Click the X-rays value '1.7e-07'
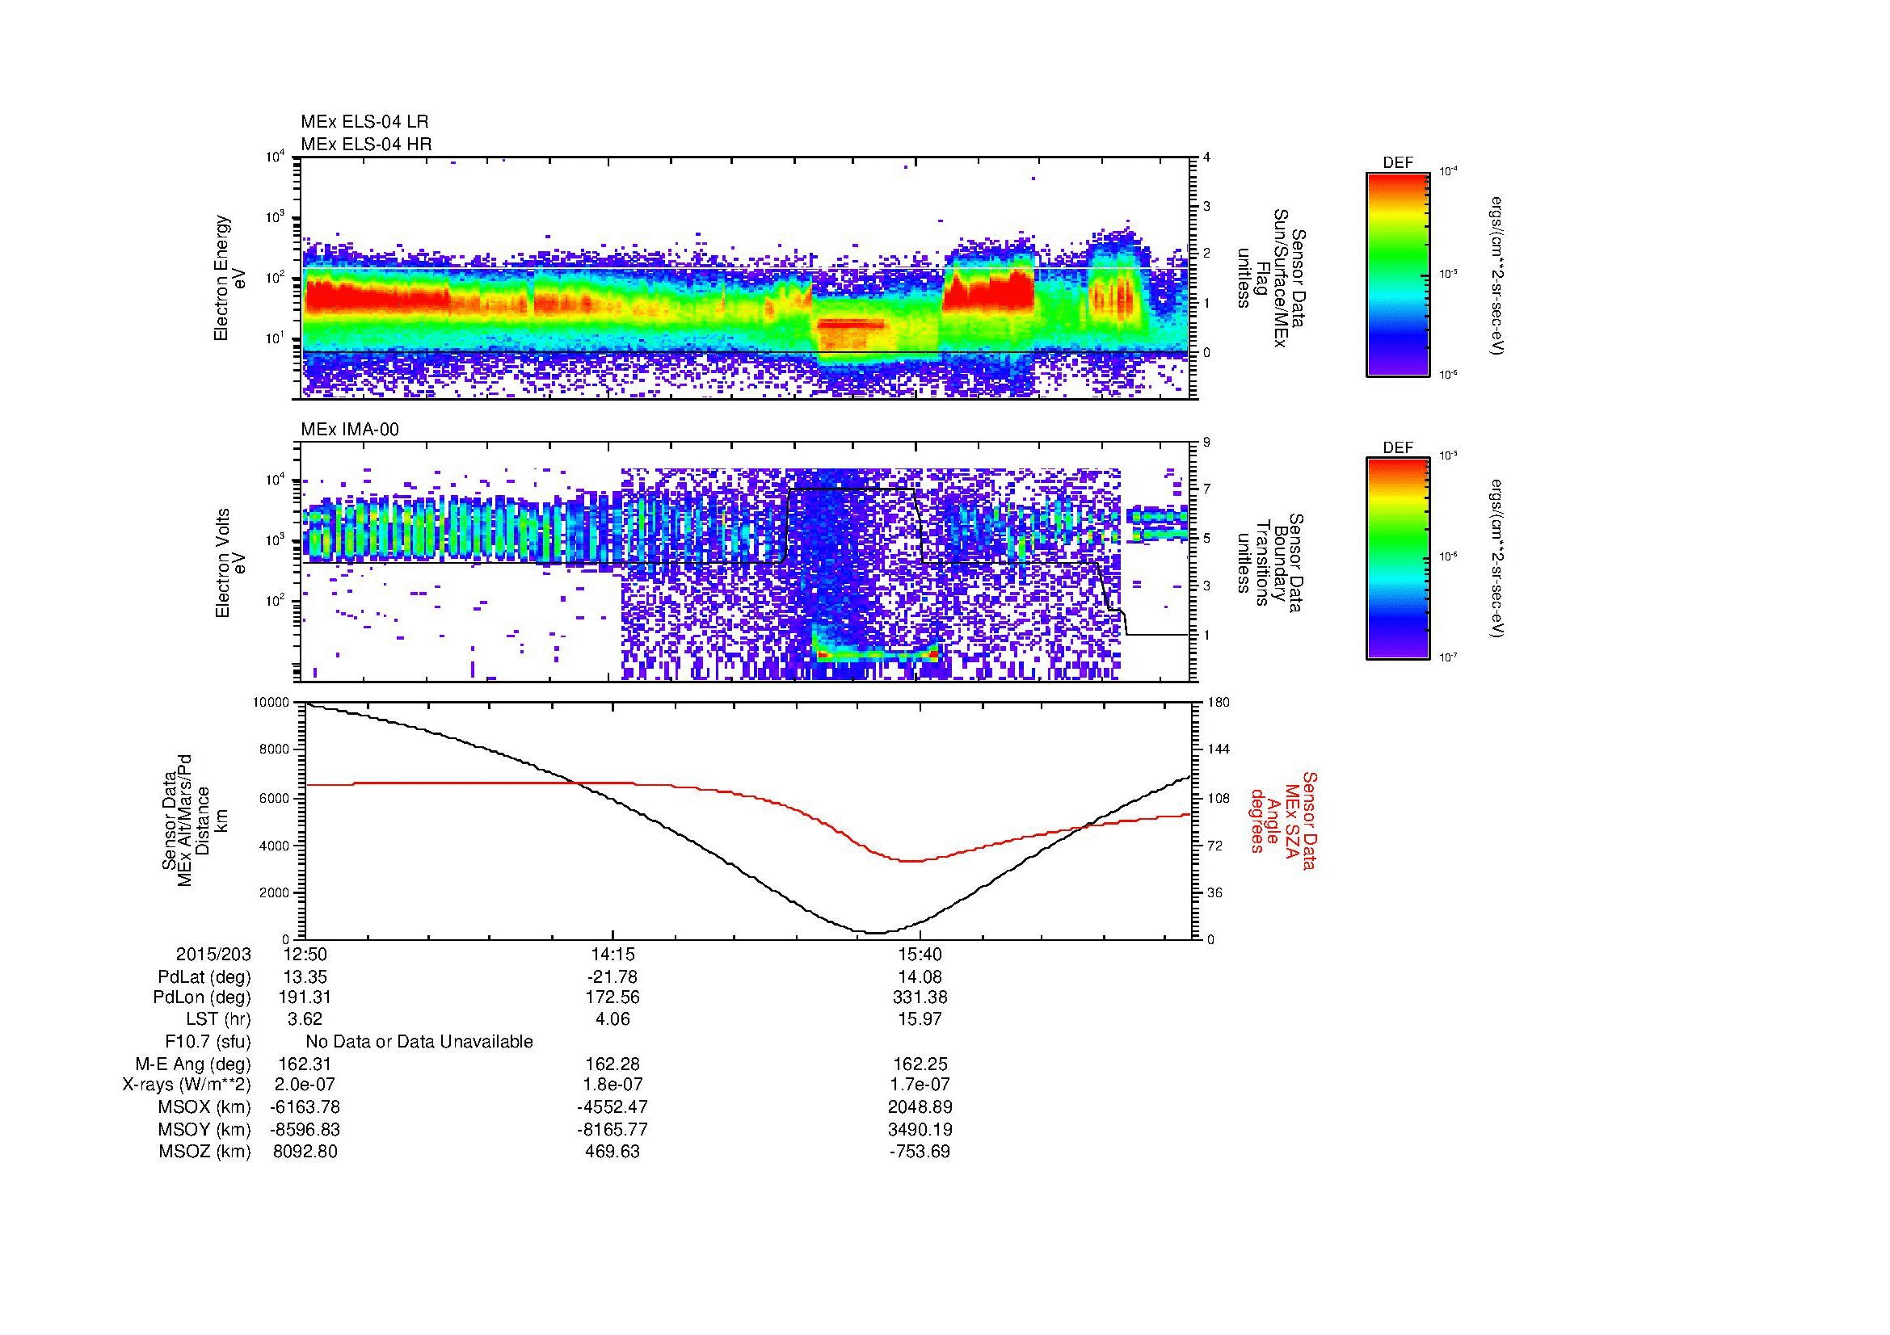Viewport: 1890px width, 1335px height. pos(920,1085)
